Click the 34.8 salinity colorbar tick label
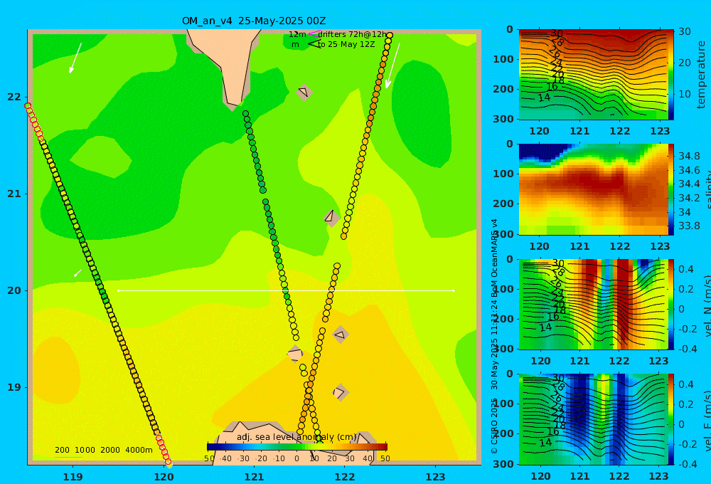 (x=689, y=156)
